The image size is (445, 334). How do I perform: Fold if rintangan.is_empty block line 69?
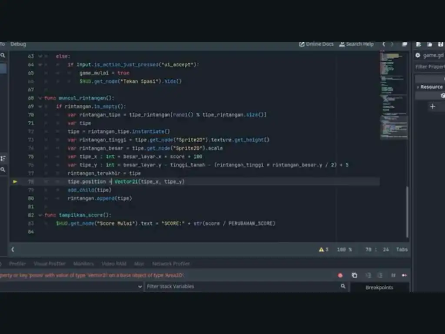pos(40,107)
